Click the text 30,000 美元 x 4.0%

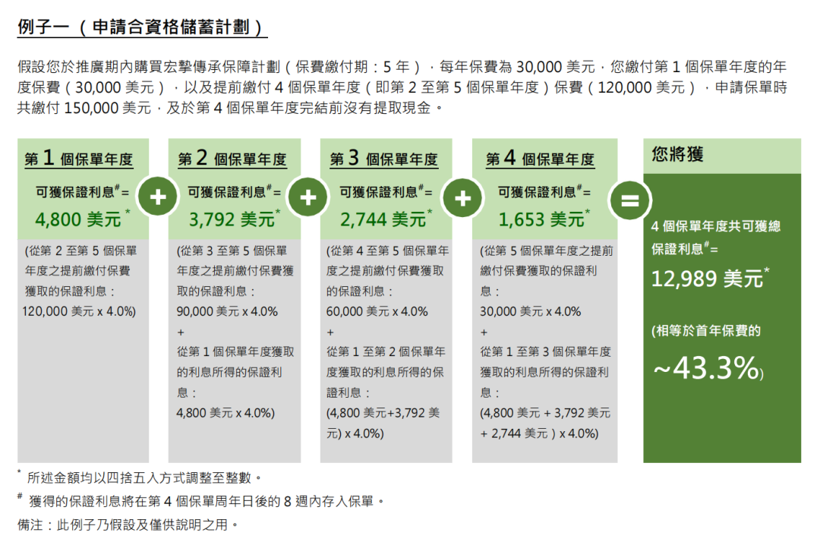click(x=530, y=312)
